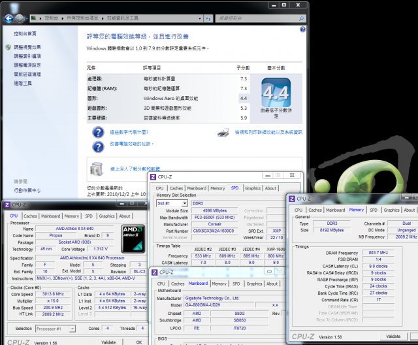Click the shield icon beside the first sidebar link
Image resolution: width=418 pixels, height=345 pixels.
click(8, 48)
